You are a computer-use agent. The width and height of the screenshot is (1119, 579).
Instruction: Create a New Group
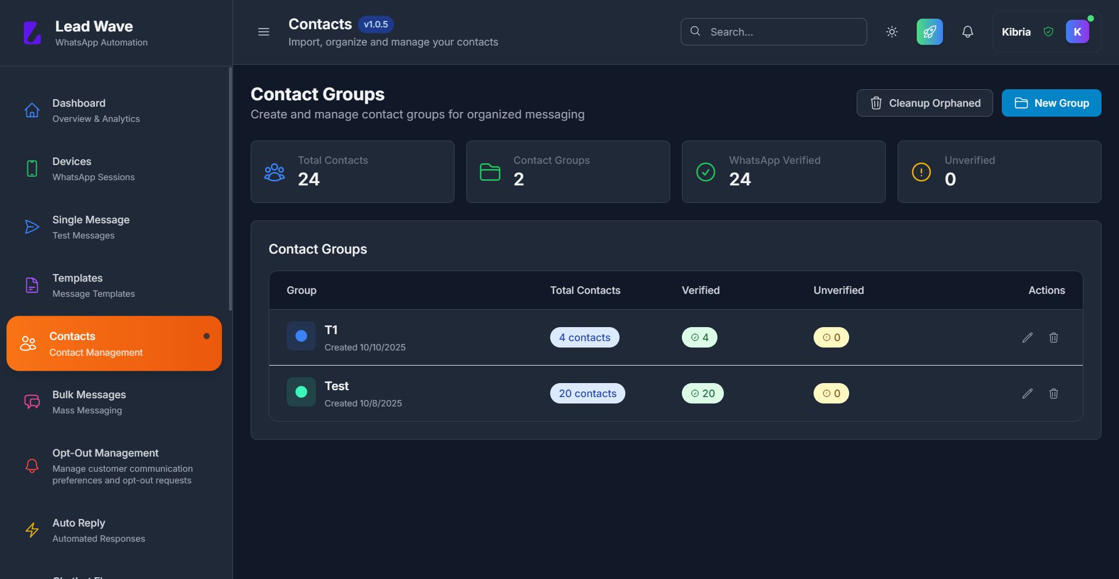[1051, 103]
